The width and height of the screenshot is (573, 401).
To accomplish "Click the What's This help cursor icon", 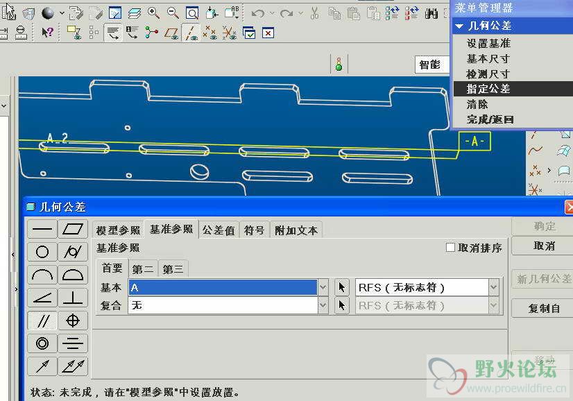I will (47, 33).
